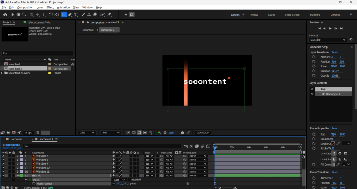This screenshot has width=357, height=189.
Task: Click the star icon in the toolbar
Action: 126,14
